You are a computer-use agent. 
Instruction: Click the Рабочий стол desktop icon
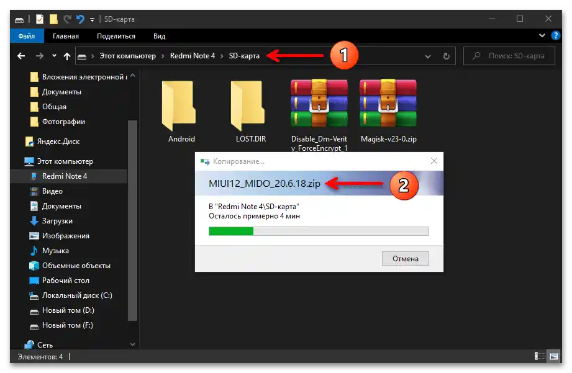click(x=34, y=281)
